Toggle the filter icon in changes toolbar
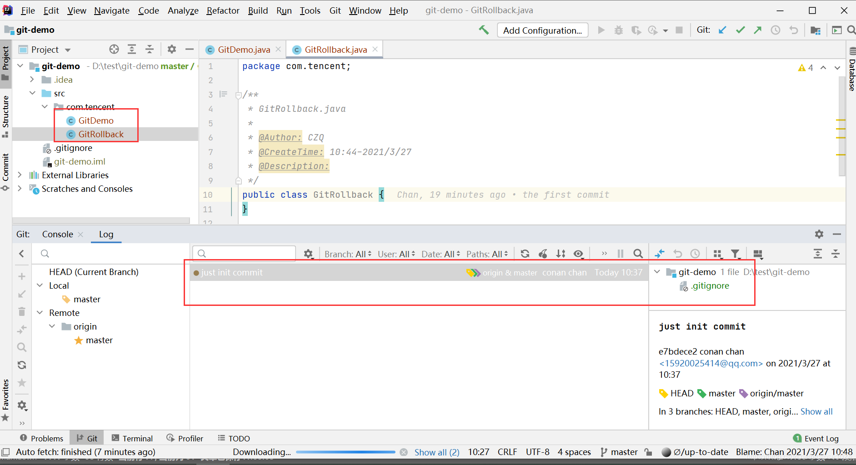856x465 pixels. click(x=736, y=254)
